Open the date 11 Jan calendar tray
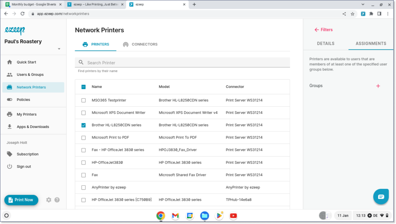The image size is (396, 224). [343, 215]
